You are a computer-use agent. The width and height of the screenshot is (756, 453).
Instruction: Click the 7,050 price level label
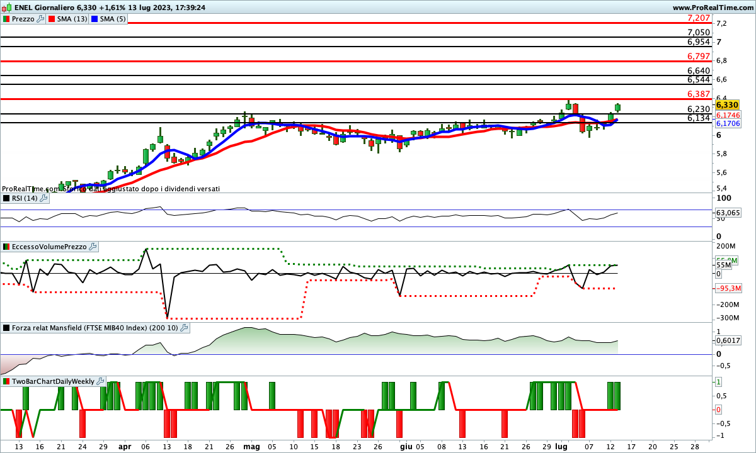[x=699, y=32]
